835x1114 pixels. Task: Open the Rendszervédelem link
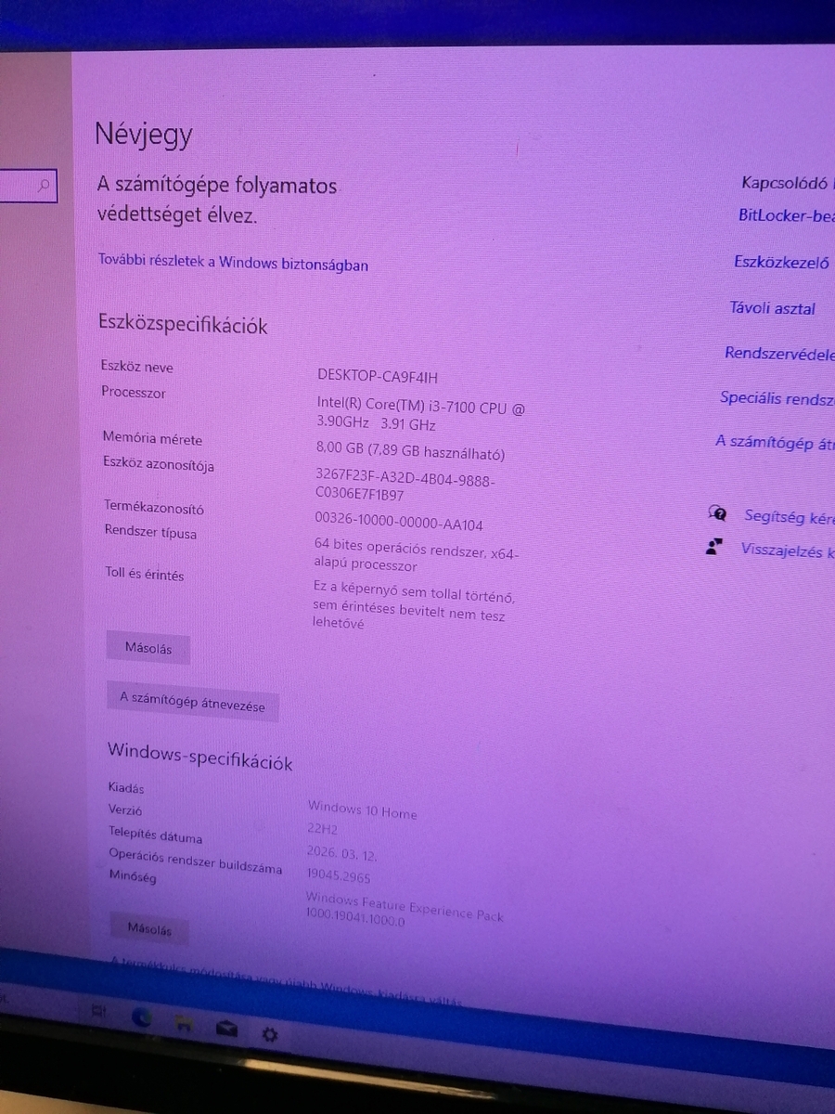click(779, 354)
